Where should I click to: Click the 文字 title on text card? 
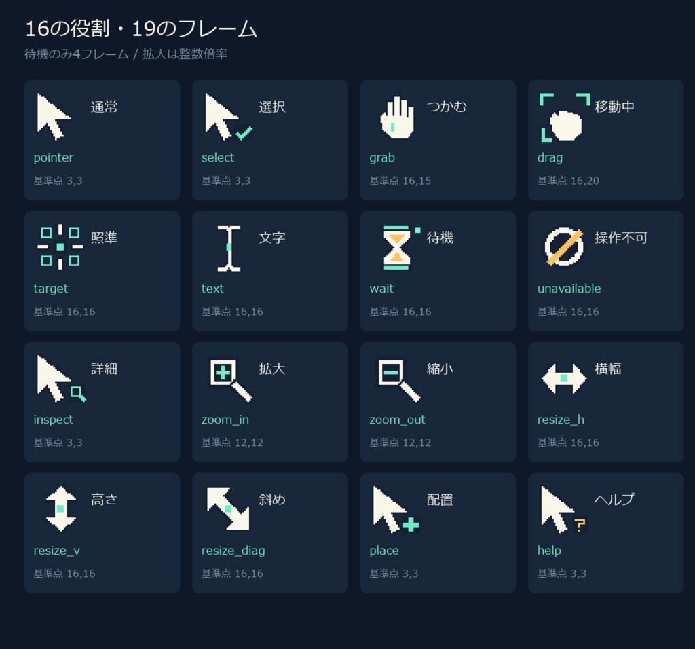[x=272, y=238]
